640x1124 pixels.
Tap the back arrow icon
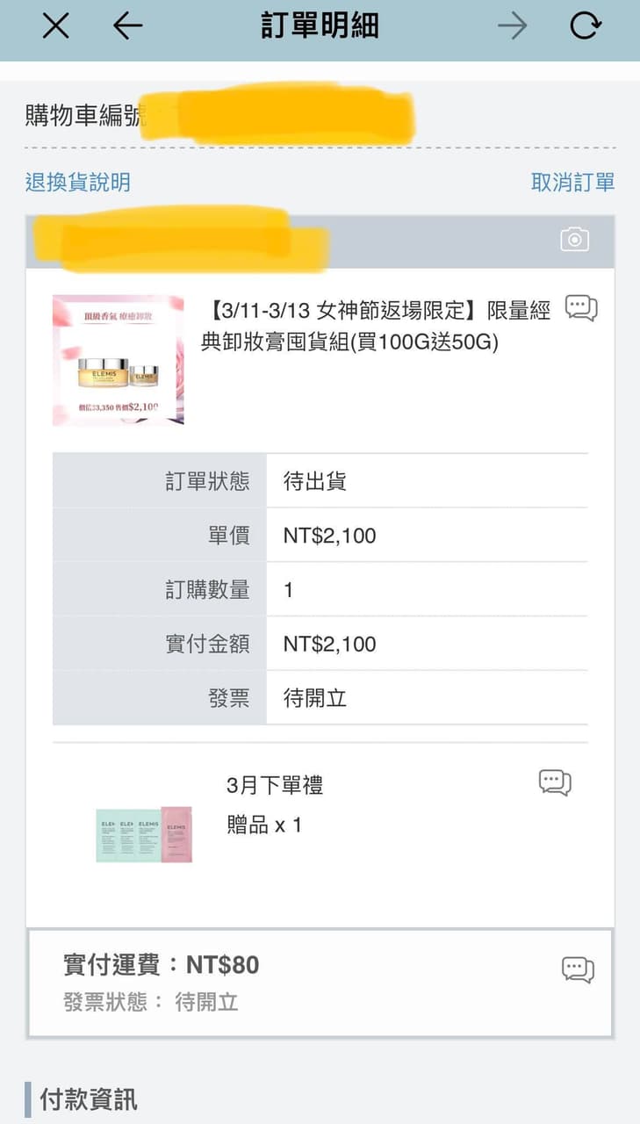(x=128, y=26)
